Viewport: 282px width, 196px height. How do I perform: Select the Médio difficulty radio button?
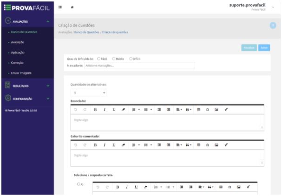(114, 59)
